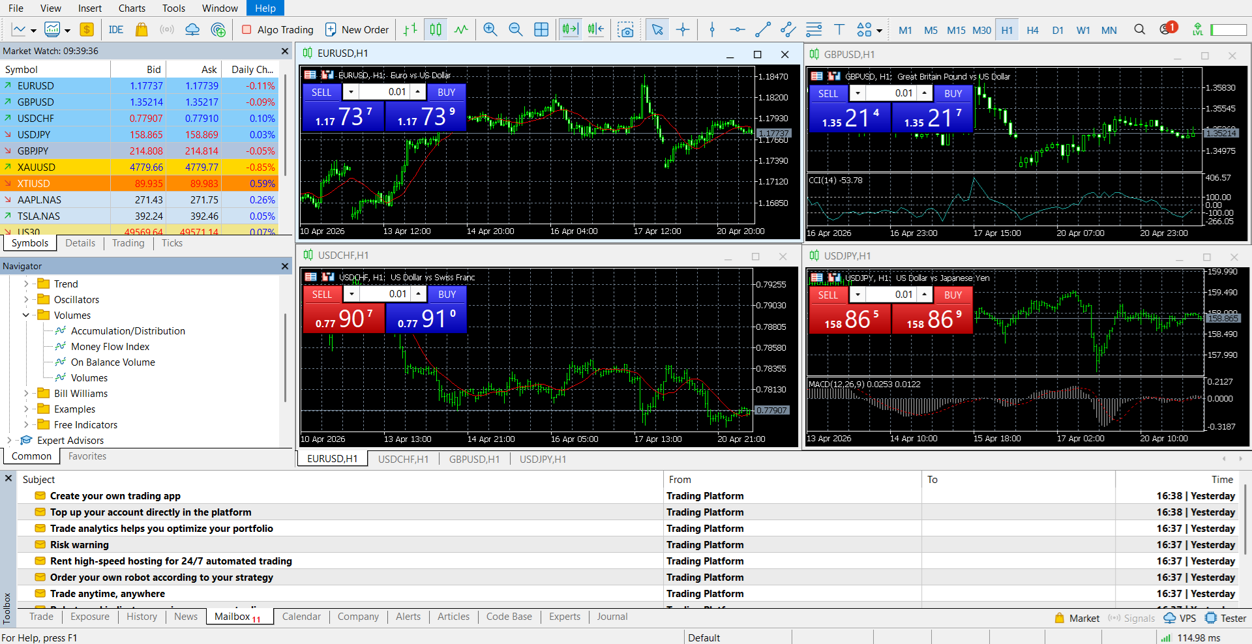Open the shapes objects dropdown arrow
This screenshot has height=644, width=1252.
(x=879, y=30)
